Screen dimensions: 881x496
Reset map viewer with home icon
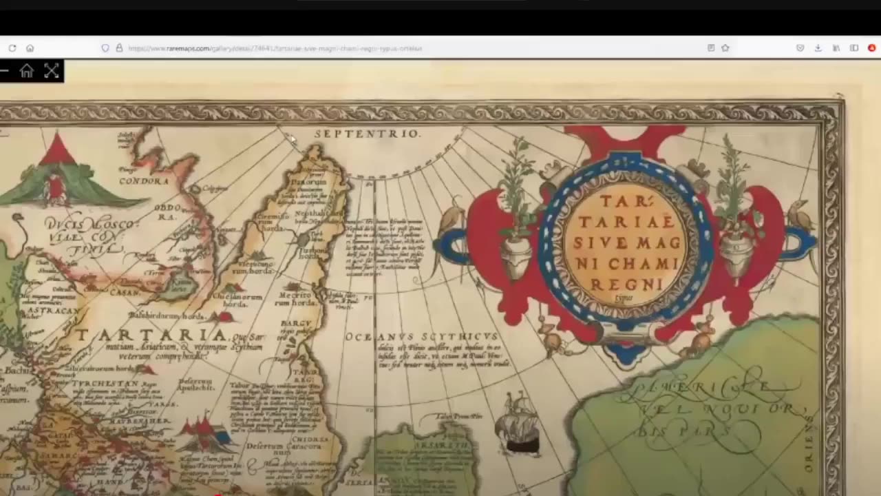27,70
